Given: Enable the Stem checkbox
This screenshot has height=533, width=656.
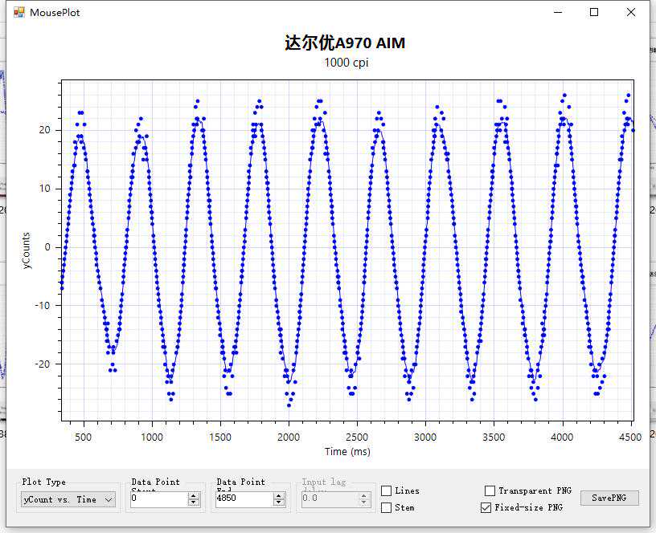Looking at the screenshot, I should coord(387,507).
